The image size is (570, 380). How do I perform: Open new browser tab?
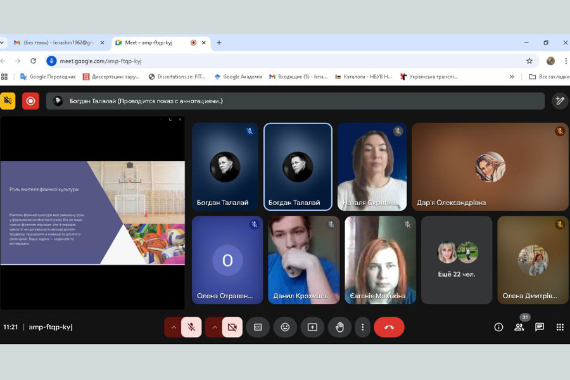click(x=219, y=42)
